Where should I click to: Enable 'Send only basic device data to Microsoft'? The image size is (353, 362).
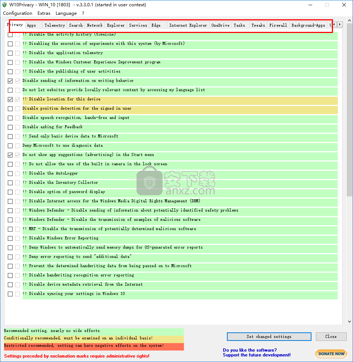click(10, 136)
